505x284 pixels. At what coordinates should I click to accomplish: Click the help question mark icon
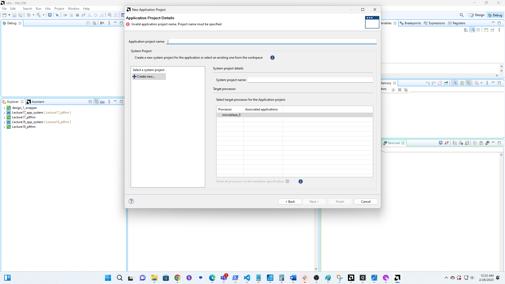tap(131, 201)
